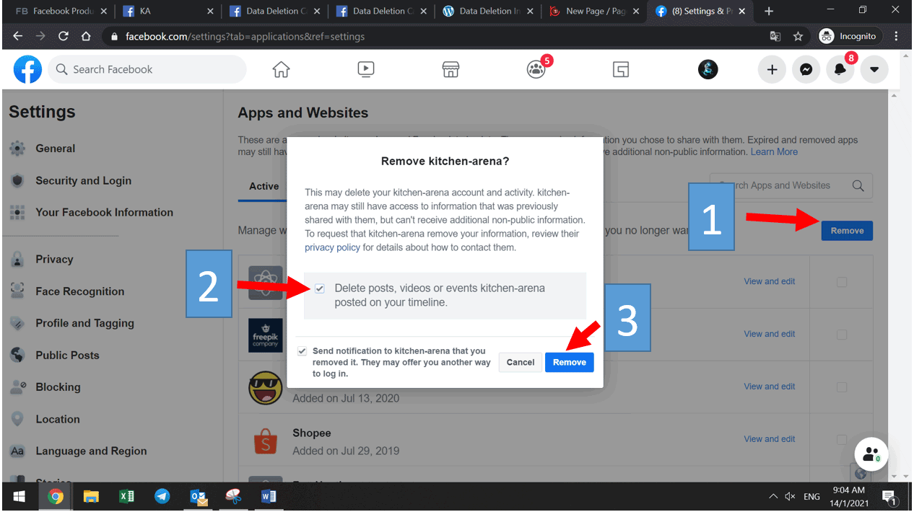Open Blocking settings
914x512 pixels.
(58, 387)
